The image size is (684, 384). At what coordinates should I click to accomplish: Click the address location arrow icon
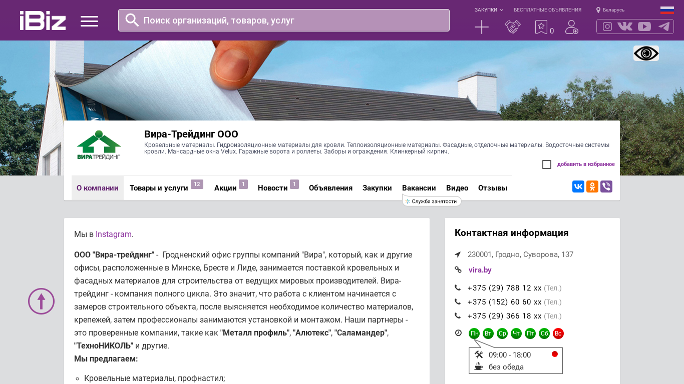pos(458,254)
